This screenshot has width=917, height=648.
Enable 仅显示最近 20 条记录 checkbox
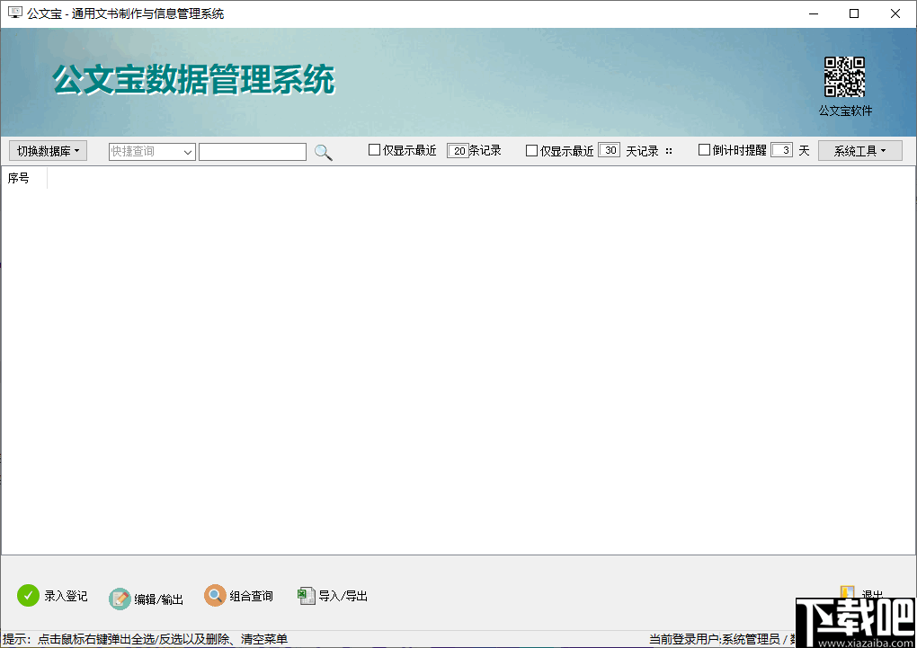(373, 150)
